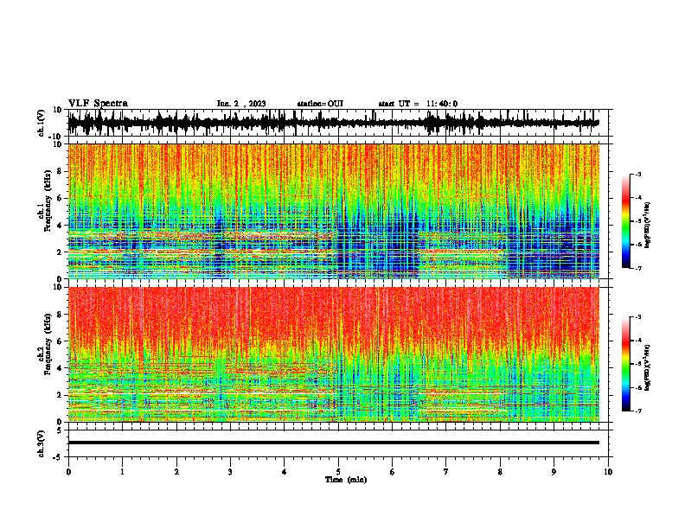The height and width of the screenshot is (529, 685).
Task: Select the date text "Jan. 2, 2023"
Action: click(241, 104)
